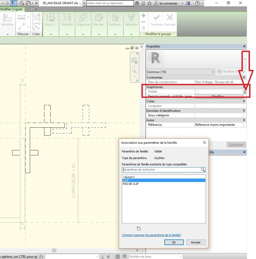Screen dimensions: 256x259
Task: Click Se connecter sign-in button
Action: click(x=166, y=3)
